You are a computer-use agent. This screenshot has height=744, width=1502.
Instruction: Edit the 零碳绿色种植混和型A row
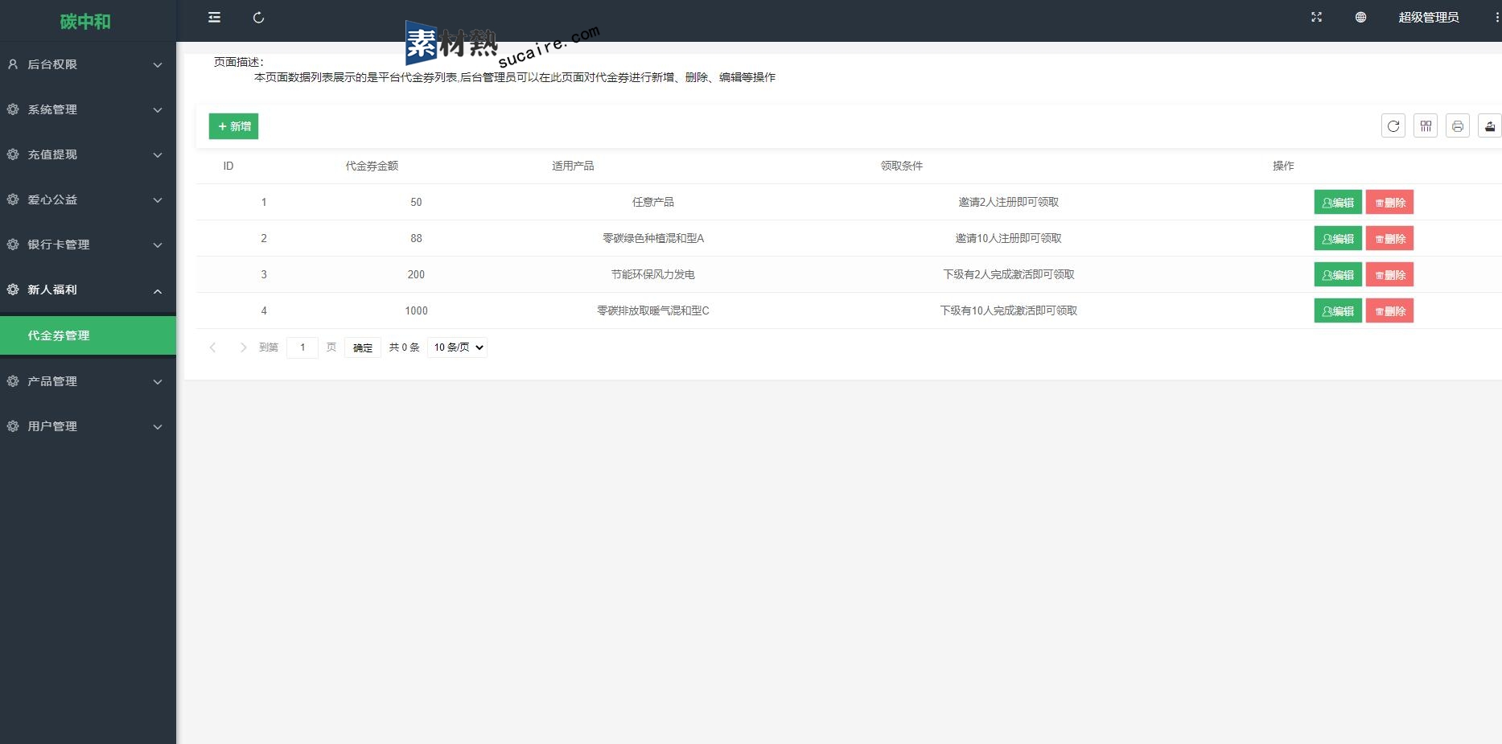click(1338, 239)
